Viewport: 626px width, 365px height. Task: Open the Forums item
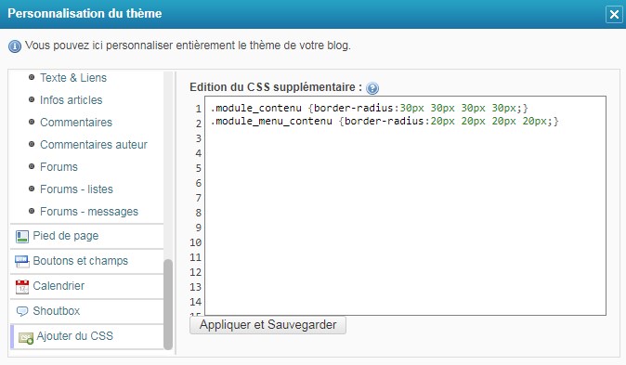(59, 167)
